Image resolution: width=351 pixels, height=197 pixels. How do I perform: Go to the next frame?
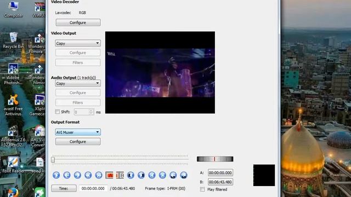[77, 175]
